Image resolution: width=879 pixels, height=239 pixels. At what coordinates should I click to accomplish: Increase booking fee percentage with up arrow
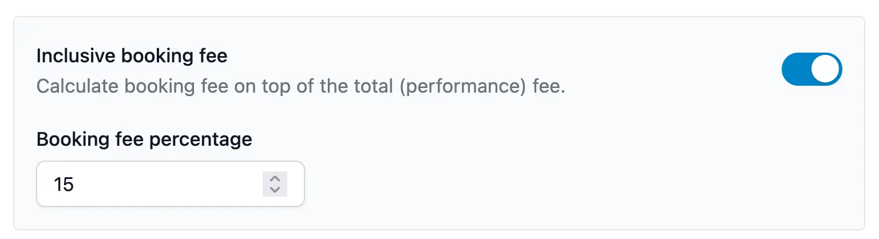coord(275,178)
